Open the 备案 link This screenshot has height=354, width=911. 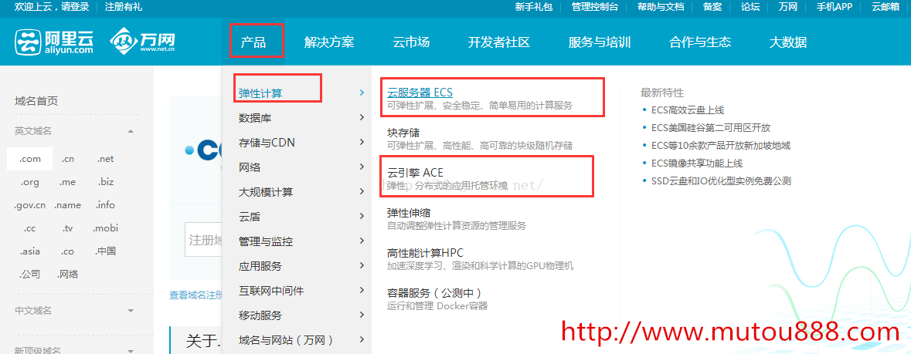click(x=712, y=7)
